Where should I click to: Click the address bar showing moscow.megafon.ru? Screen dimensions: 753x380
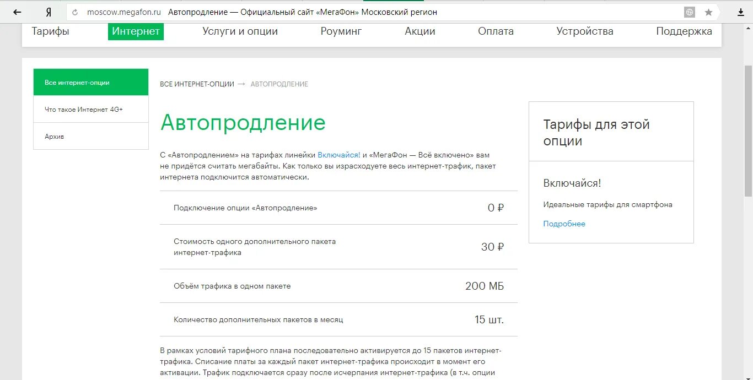[x=392, y=12]
